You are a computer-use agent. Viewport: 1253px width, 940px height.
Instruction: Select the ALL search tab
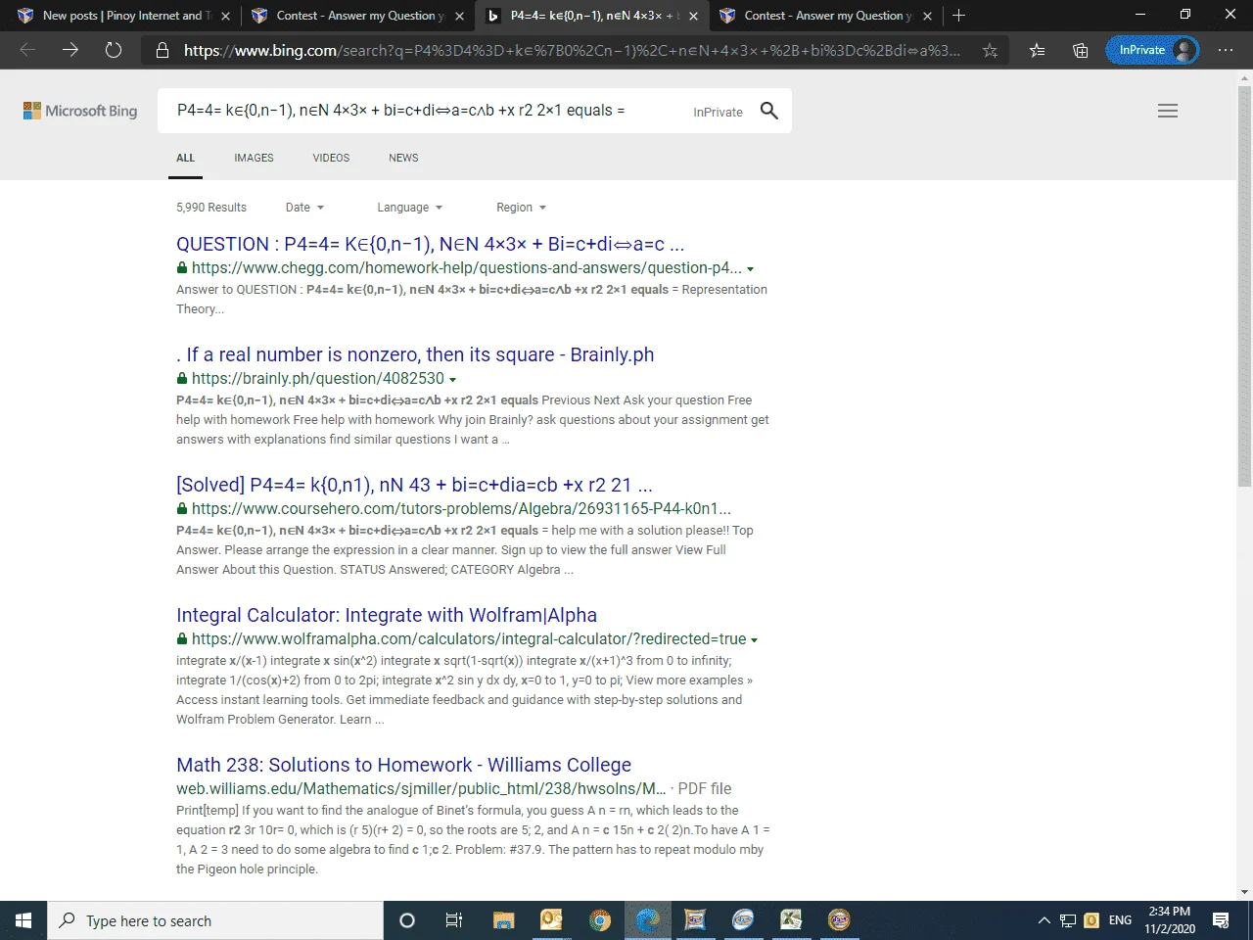[185, 158]
